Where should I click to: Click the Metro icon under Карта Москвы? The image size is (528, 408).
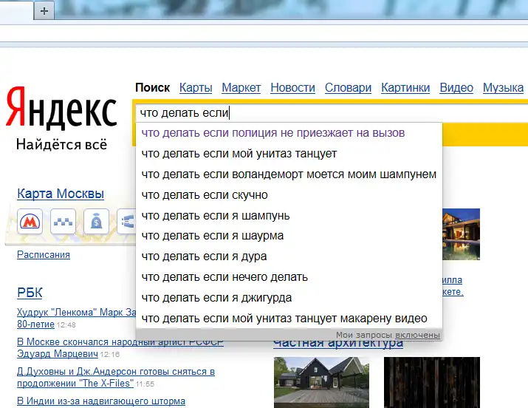tap(30, 221)
